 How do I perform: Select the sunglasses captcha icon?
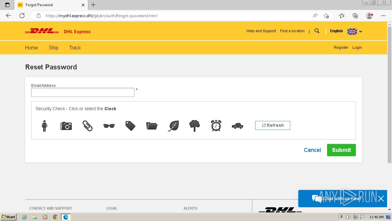tap(109, 126)
